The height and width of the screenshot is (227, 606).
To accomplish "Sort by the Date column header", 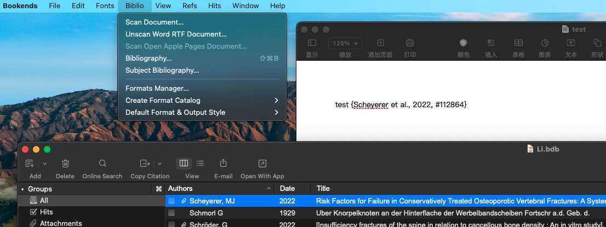I will click(292, 189).
